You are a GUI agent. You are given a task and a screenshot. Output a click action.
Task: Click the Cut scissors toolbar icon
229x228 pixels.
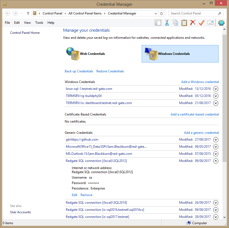click(167, 23)
